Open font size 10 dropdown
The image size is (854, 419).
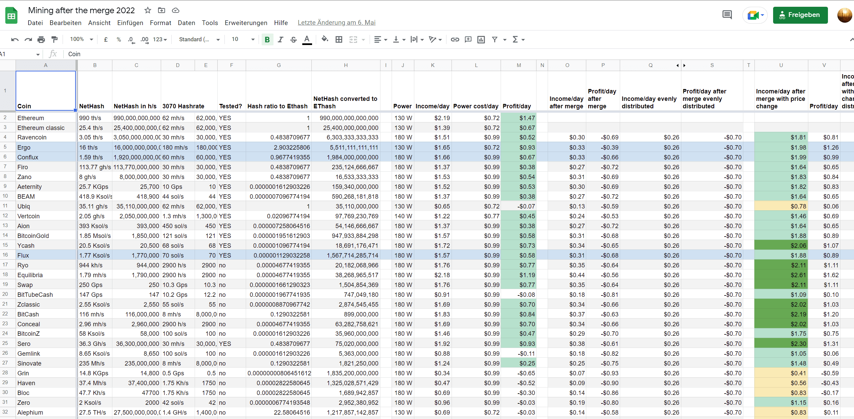pos(243,40)
